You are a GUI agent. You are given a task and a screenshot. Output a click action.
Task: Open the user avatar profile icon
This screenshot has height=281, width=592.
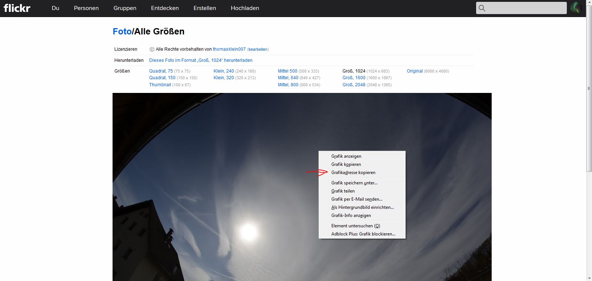tap(576, 8)
